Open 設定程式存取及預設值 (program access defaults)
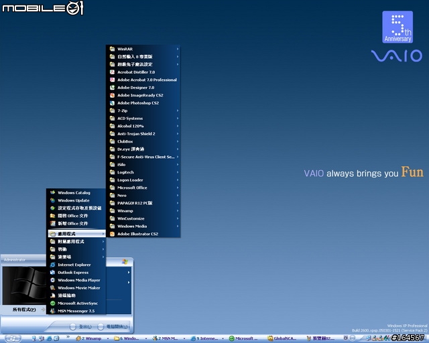 pos(76,208)
